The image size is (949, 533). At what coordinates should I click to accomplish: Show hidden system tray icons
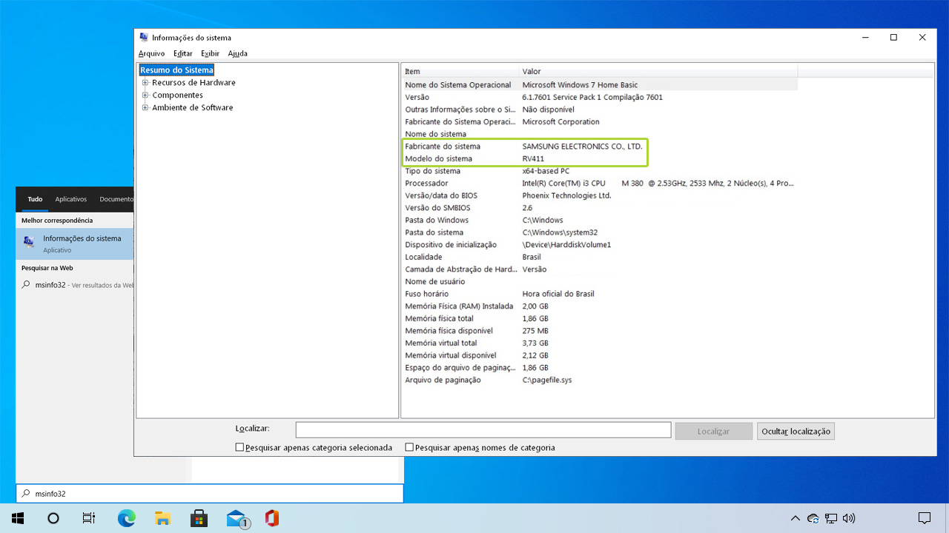click(796, 518)
